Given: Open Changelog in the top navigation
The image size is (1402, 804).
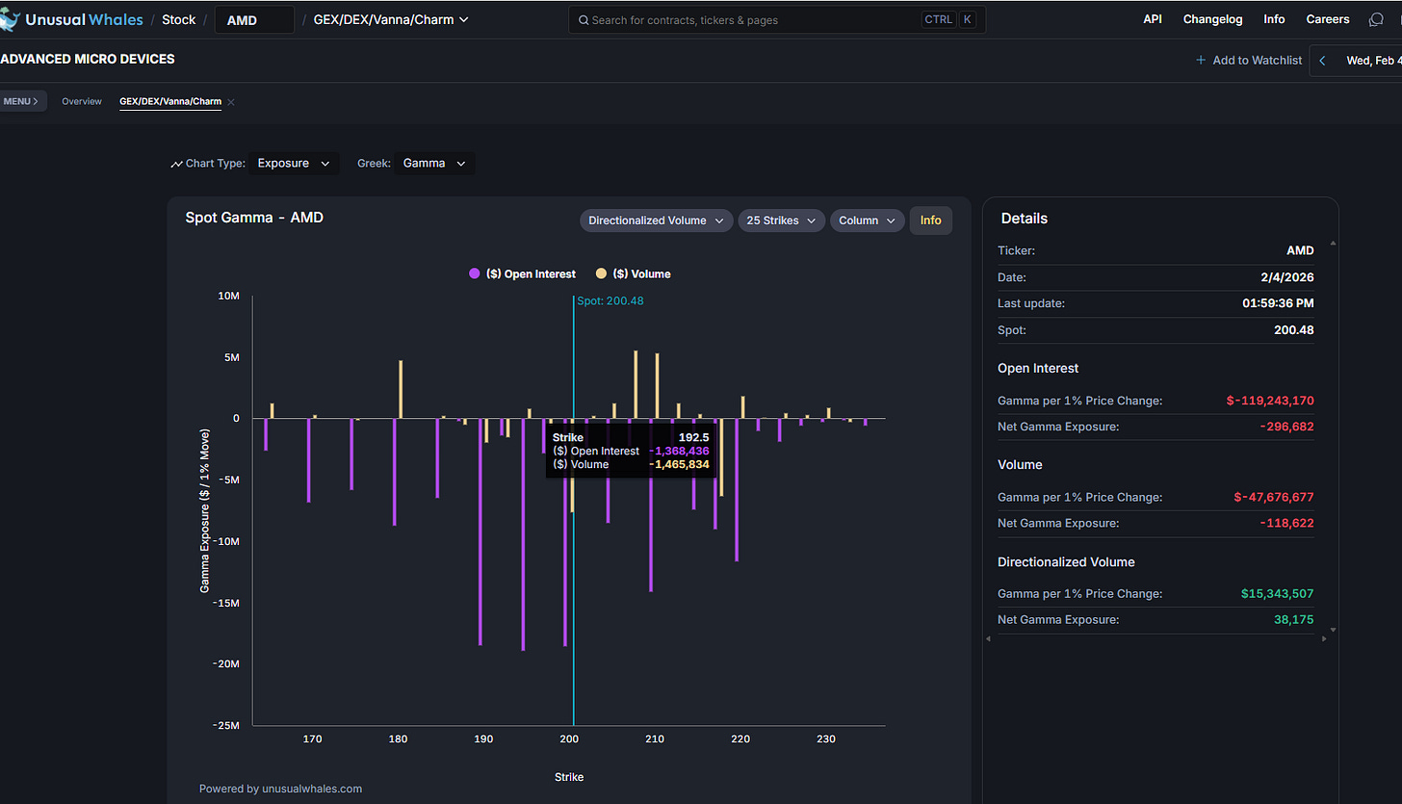Looking at the screenshot, I should click(1213, 19).
